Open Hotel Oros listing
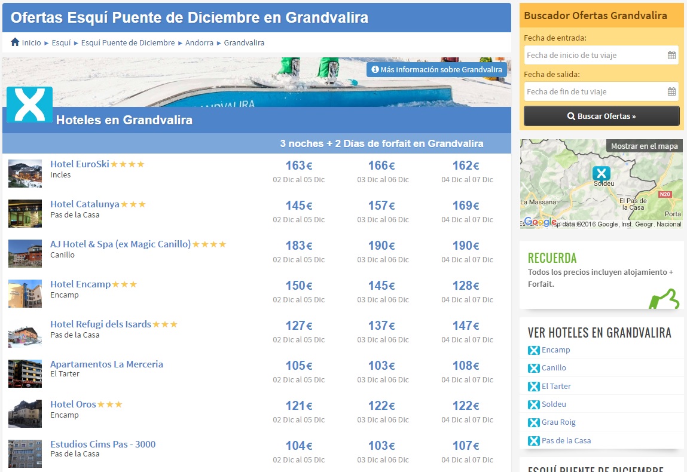Screen dimensions: 687x472 [73, 404]
